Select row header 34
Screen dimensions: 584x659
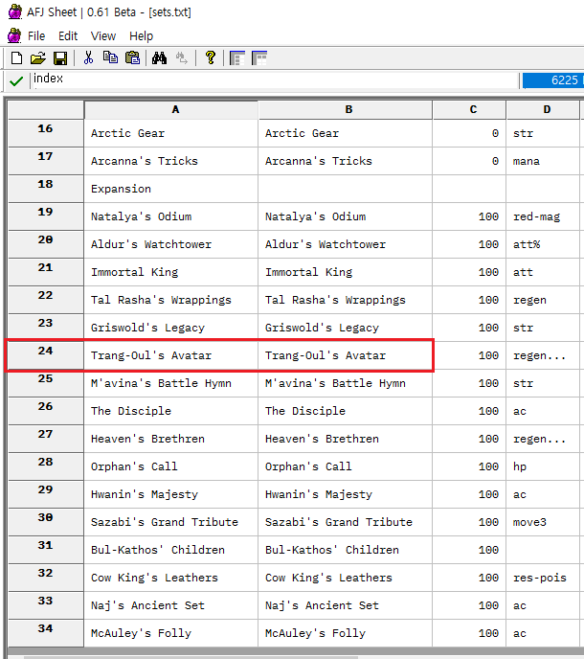(46, 633)
